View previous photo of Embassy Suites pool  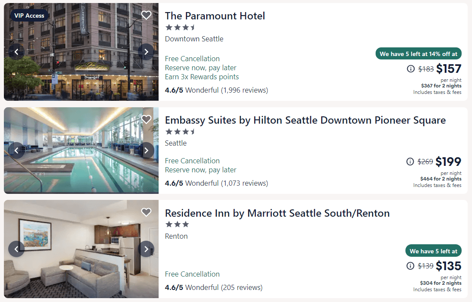(x=16, y=150)
